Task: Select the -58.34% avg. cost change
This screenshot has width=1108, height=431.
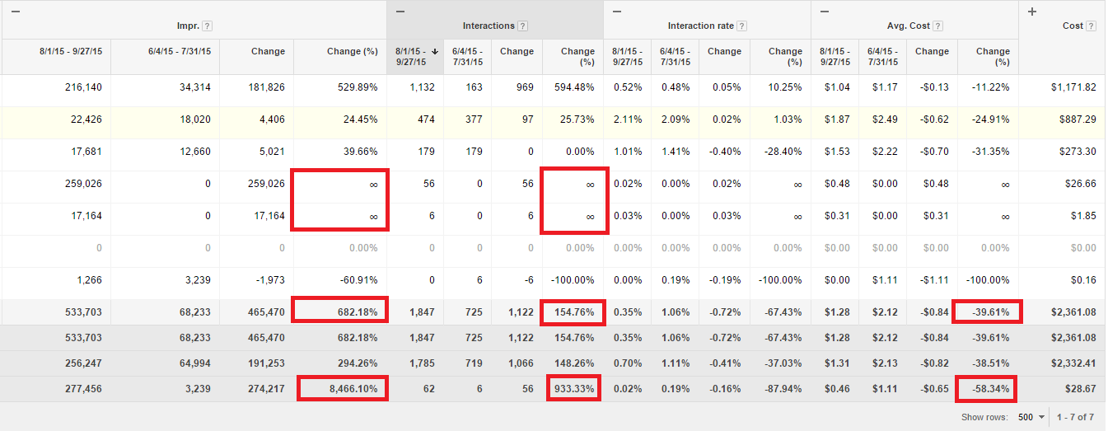Action: tap(990, 389)
